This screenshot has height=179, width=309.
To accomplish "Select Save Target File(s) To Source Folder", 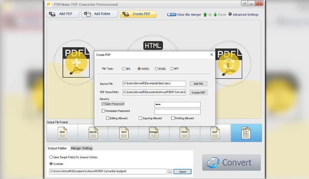I will click(51, 157).
